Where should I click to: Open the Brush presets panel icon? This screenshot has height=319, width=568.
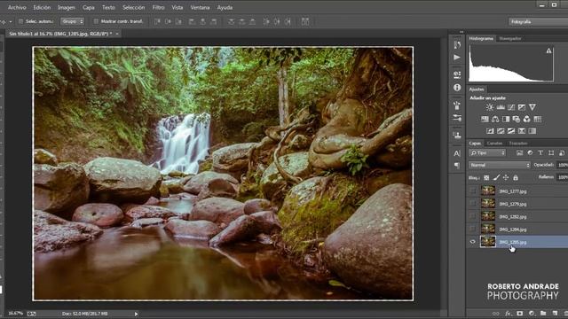coord(457,118)
